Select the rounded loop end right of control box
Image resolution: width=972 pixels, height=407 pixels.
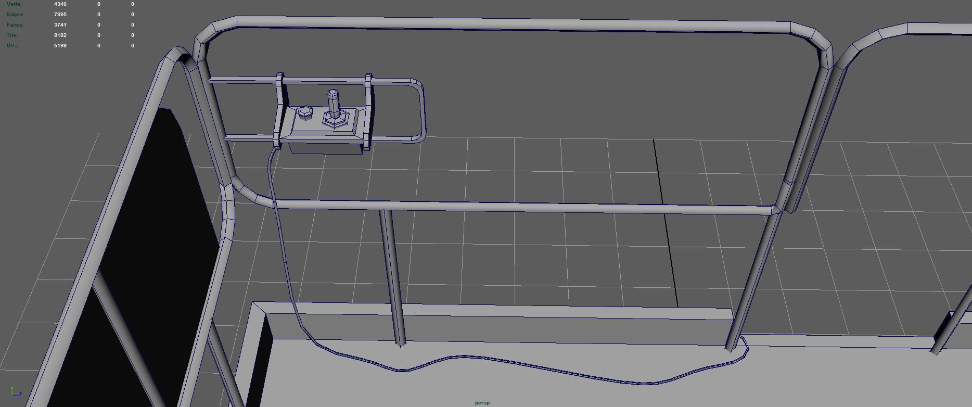[x=419, y=110]
